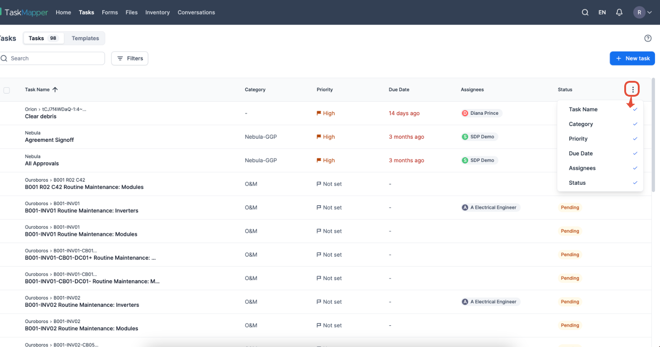The height and width of the screenshot is (347, 660).
Task: Click Priority column header
Action: pos(325,89)
